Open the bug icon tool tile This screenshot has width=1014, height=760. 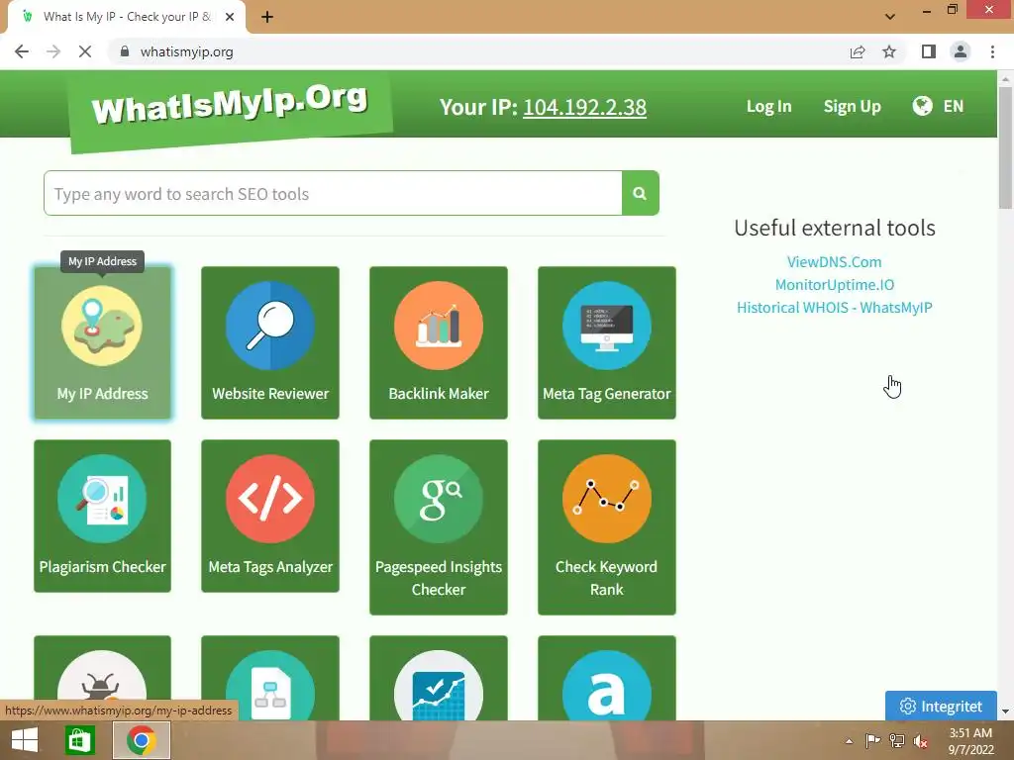click(x=102, y=679)
